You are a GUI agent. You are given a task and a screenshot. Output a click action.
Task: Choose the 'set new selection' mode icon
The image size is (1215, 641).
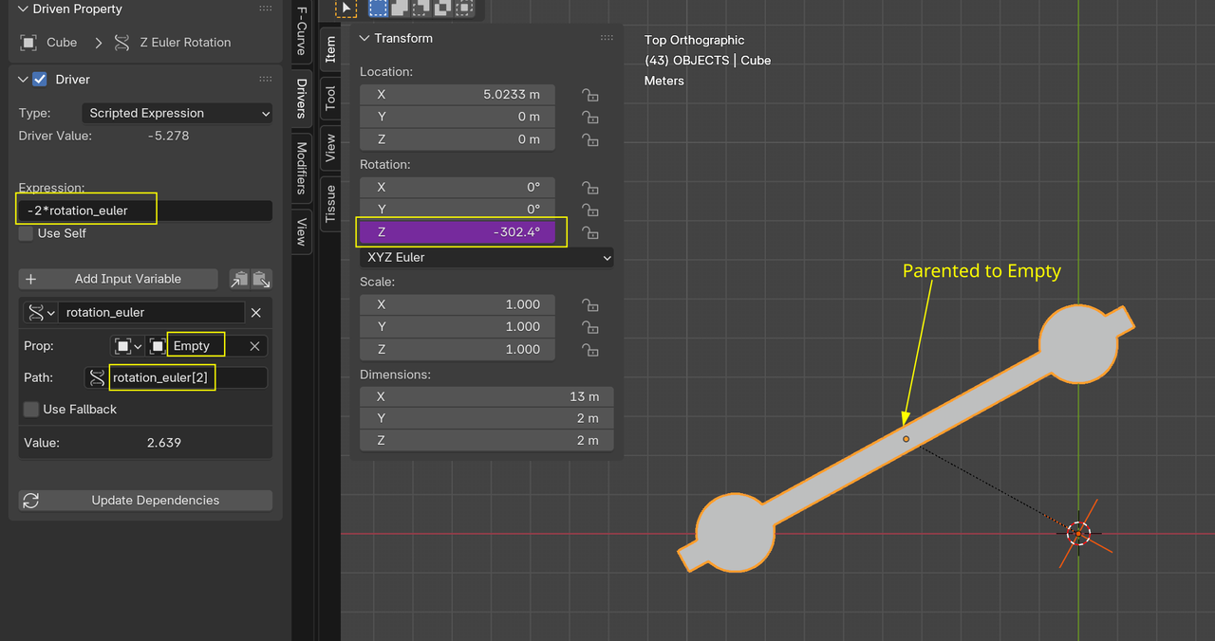coord(378,8)
